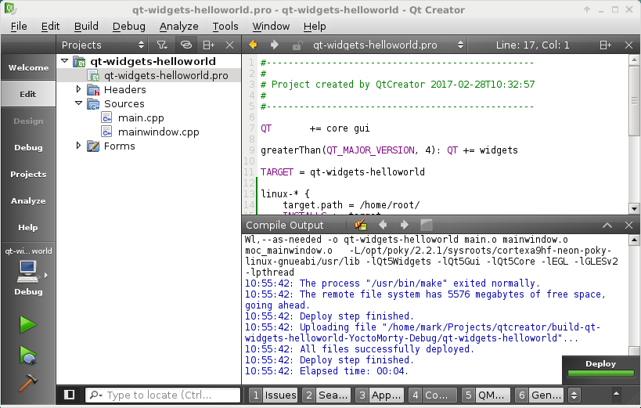Expand the Headers folder
Viewport: 641px width, 408px height.
pyautogui.click(x=78, y=88)
